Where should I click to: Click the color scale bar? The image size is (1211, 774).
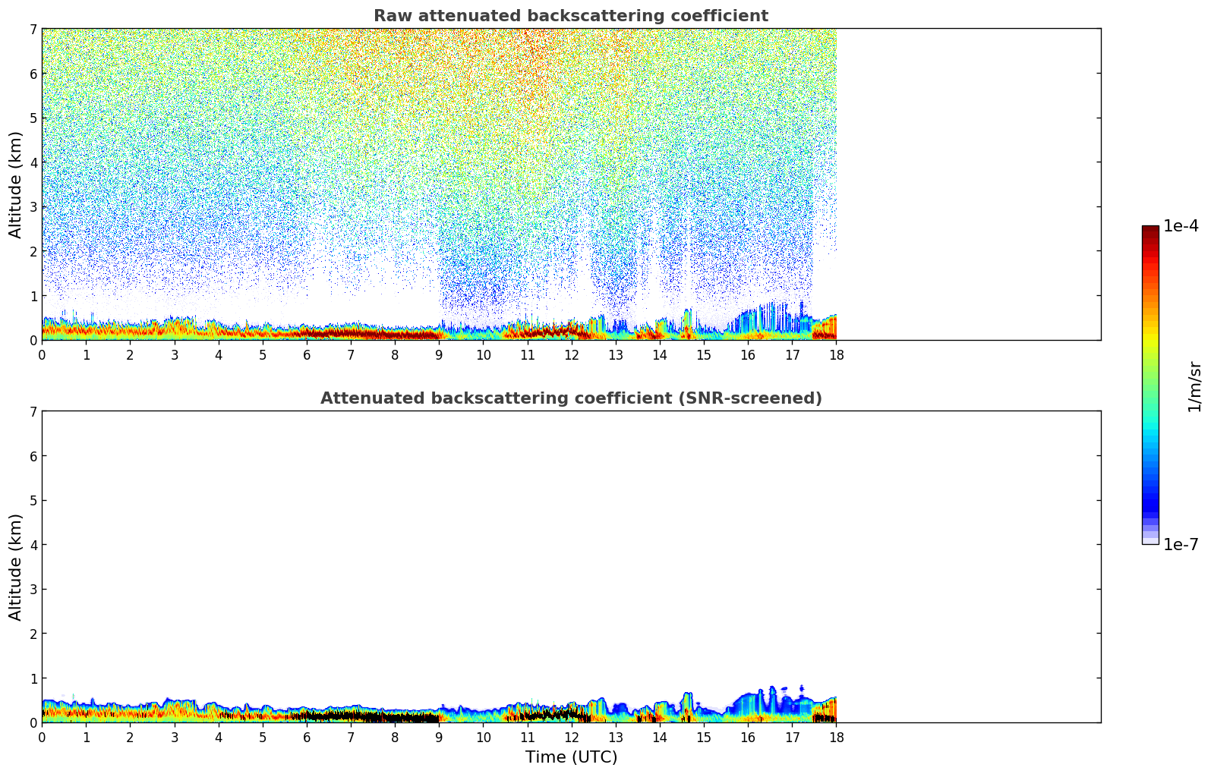click(x=1150, y=385)
